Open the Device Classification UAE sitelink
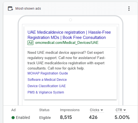138x123 pixels. coord(47,86)
